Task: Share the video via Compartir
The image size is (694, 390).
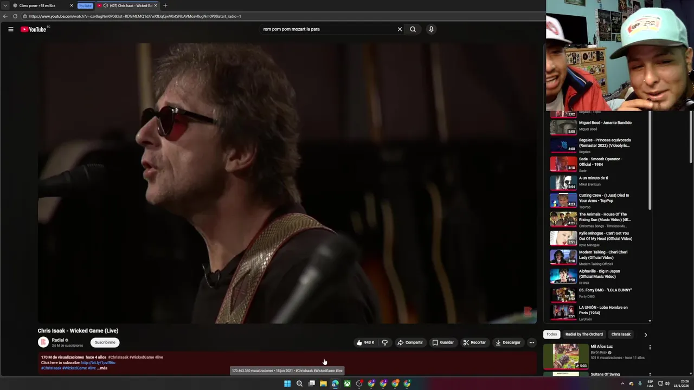Action: pyautogui.click(x=410, y=342)
